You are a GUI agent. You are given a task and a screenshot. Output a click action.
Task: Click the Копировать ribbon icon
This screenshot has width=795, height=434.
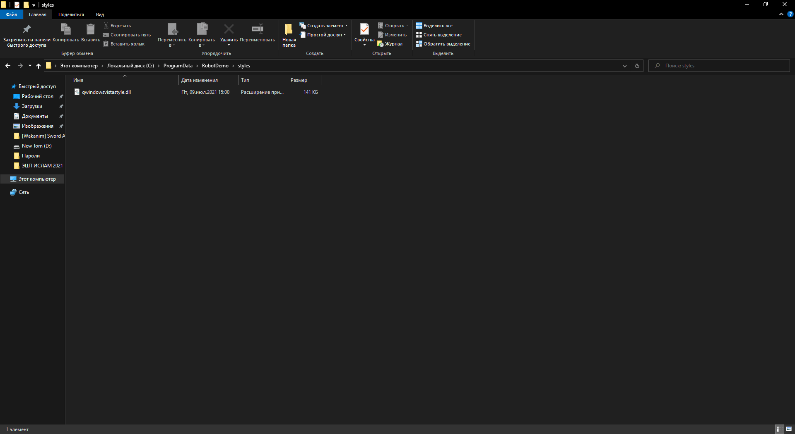[x=65, y=33]
